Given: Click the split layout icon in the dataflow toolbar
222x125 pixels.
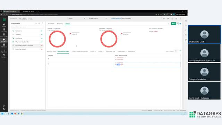Looking at the screenshot, I should coord(176,18).
